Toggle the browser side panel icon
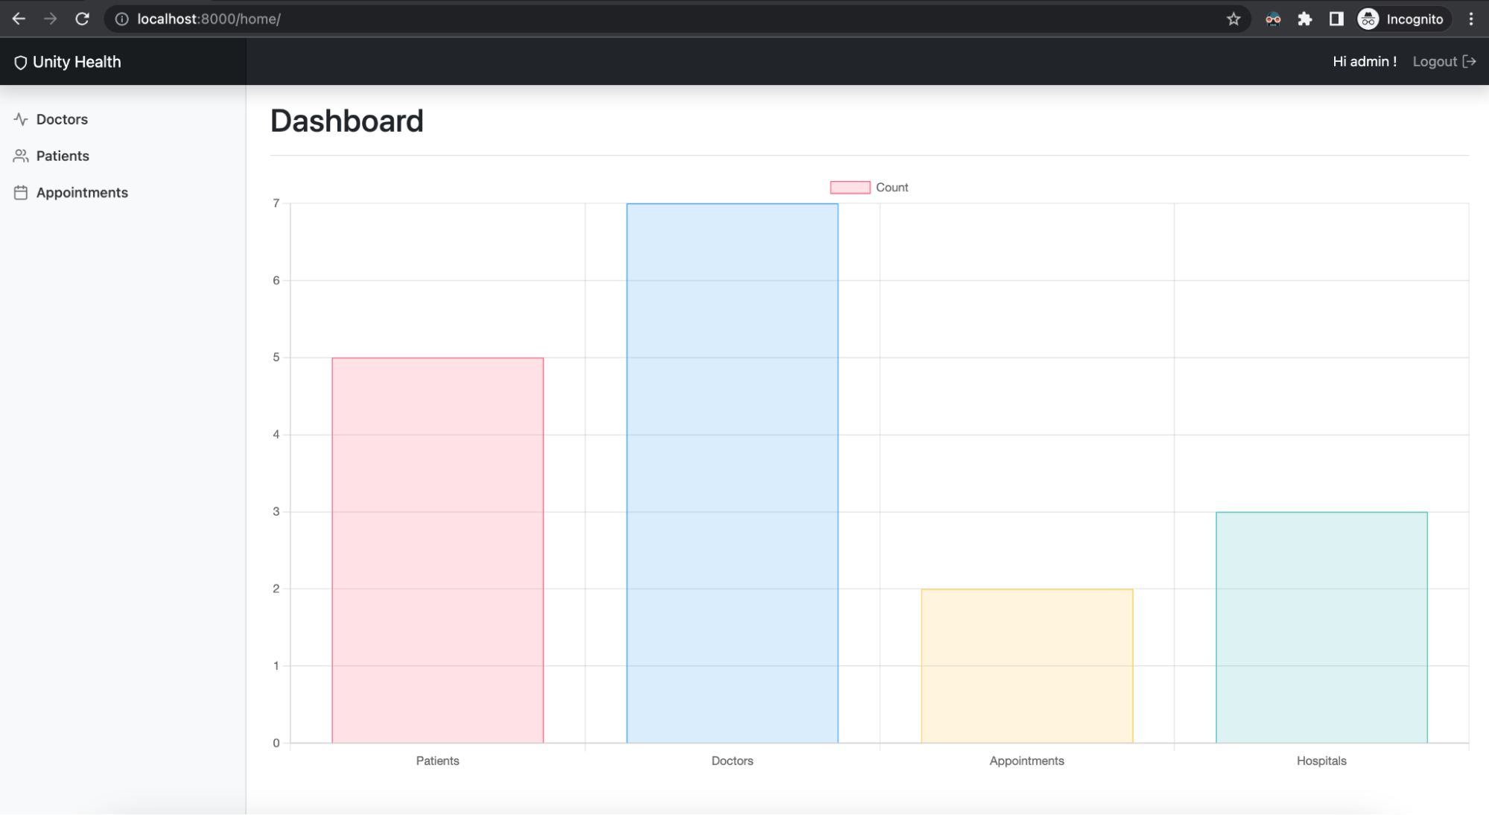The height and width of the screenshot is (815, 1489). pyautogui.click(x=1336, y=19)
